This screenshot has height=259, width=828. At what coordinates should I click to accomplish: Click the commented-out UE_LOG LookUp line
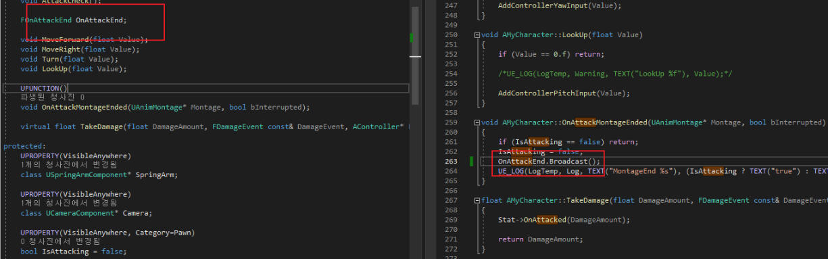coord(615,74)
